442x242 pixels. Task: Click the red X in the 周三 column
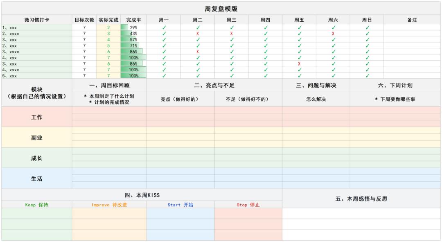(231, 34)
